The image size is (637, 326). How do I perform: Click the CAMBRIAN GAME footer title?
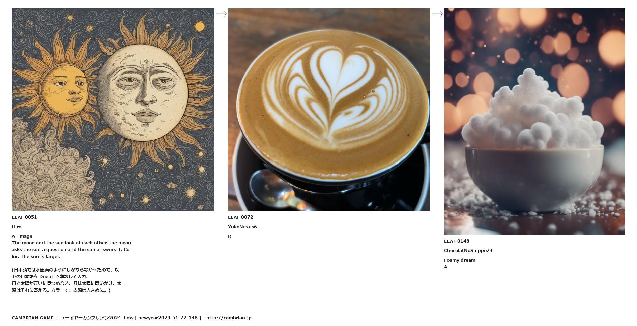pyautogui.click(x=33, y=318)
